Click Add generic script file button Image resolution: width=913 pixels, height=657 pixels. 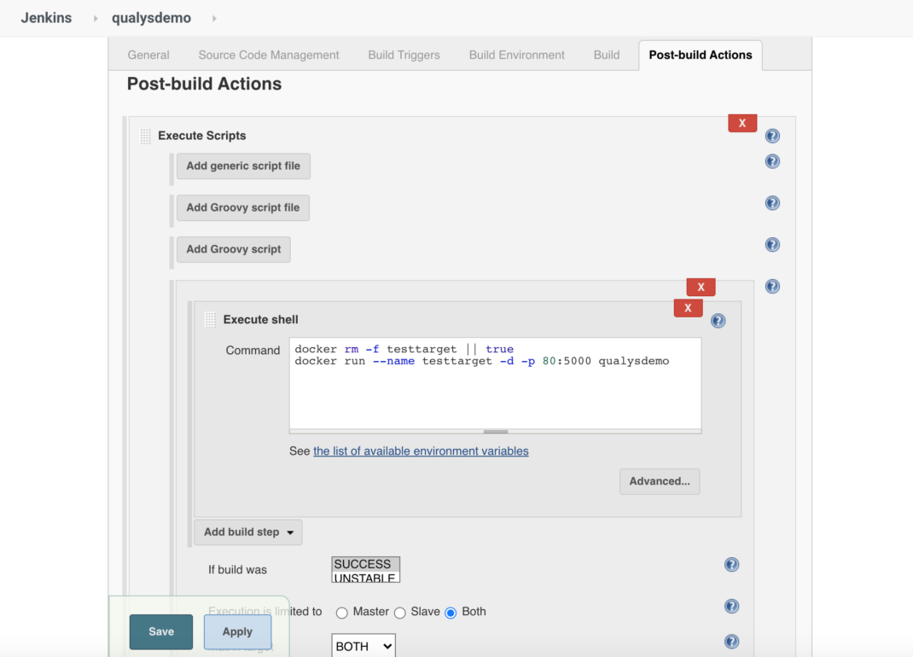(243, 166)
